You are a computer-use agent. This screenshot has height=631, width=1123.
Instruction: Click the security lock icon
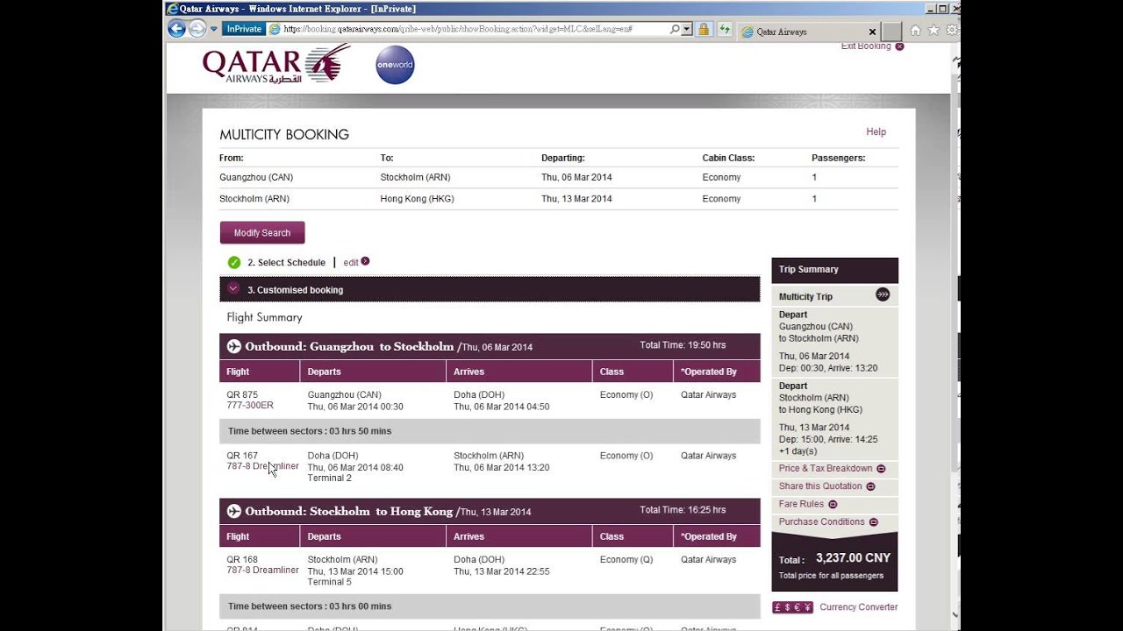703,29
